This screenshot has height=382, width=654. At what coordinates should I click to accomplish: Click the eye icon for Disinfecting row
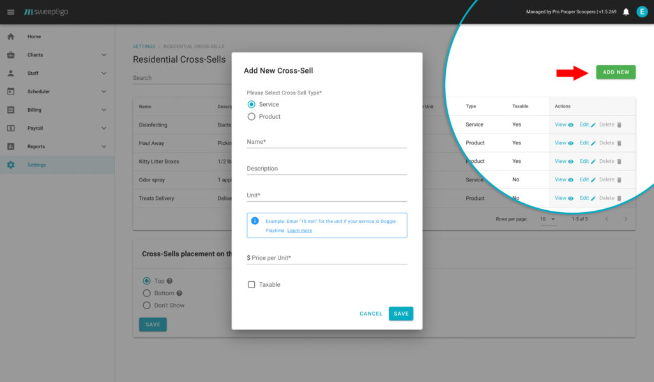571,125
